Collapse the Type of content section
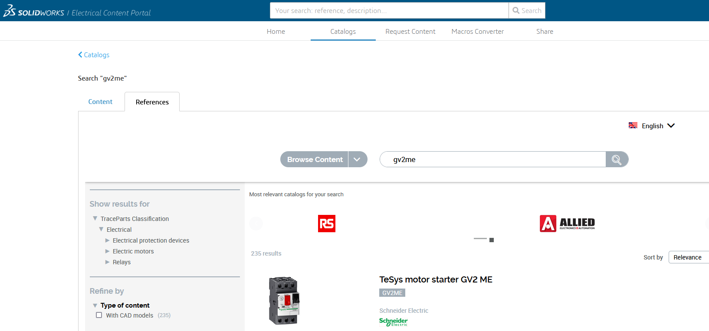 click(x=95, y=305)
